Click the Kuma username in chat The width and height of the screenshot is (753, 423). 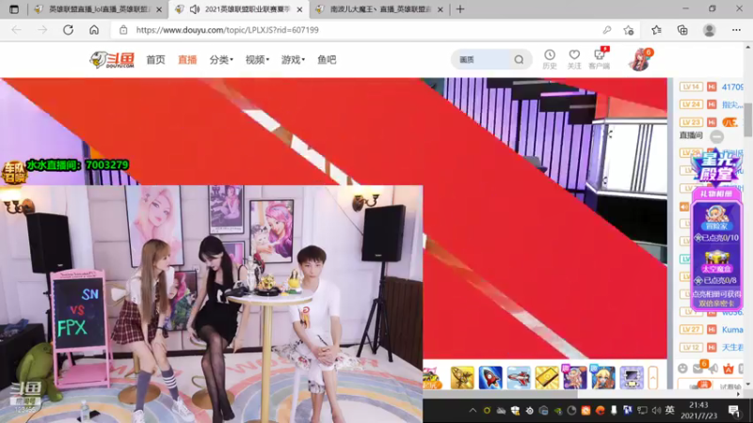point(732,330)
